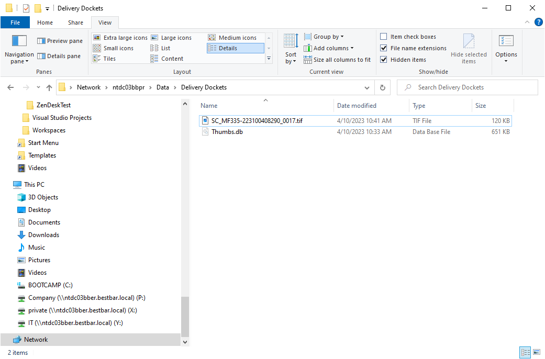The image size is (545, 359).
Task: Disable File name extensions
Action: pyautogui.click(x=384, y=48)
